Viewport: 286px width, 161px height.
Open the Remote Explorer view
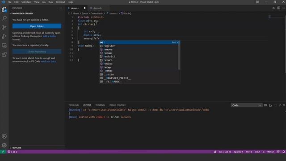coord(4,45)
